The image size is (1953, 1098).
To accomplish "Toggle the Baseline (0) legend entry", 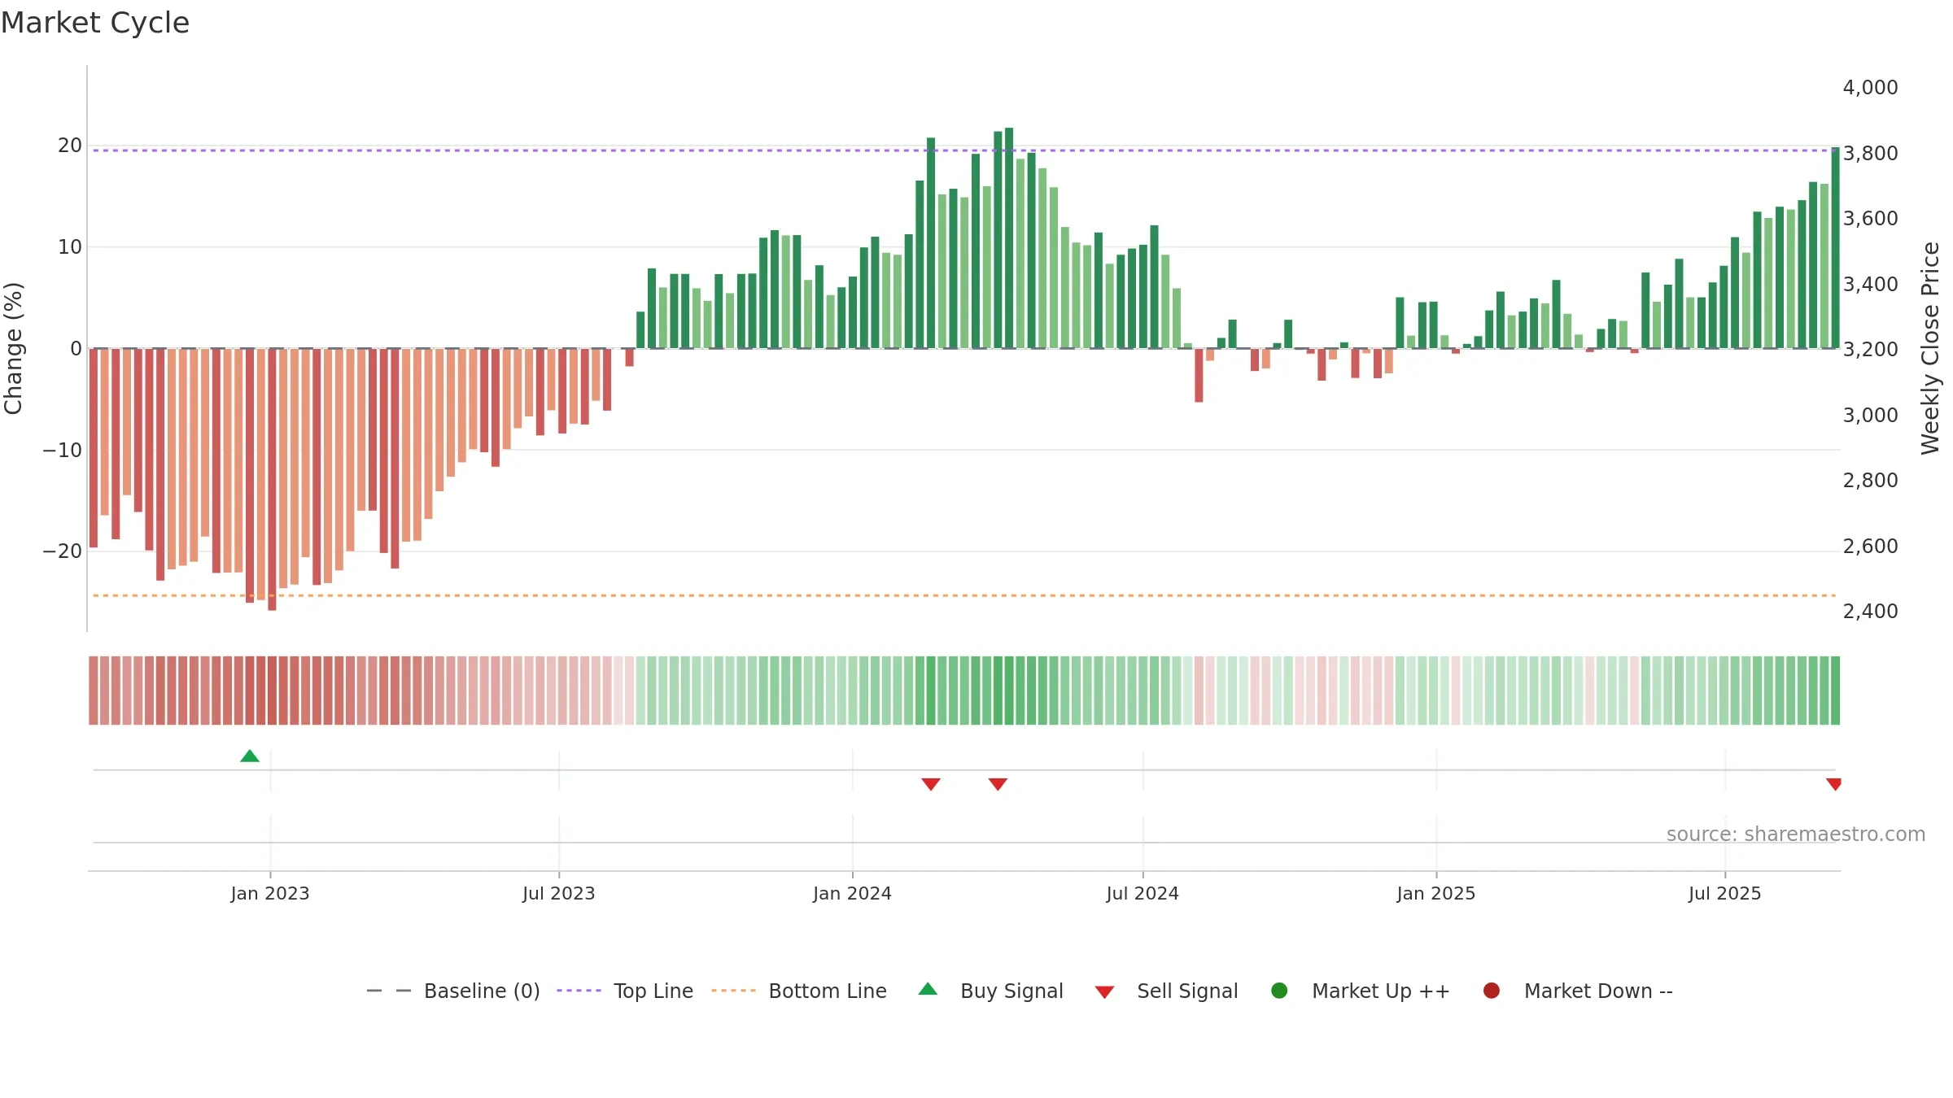I will tap(453, 991).
